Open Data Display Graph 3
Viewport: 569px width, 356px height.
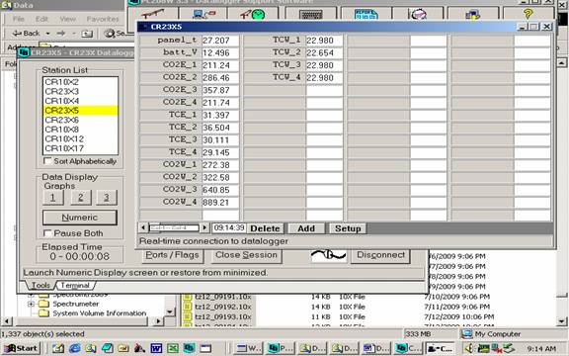pyautogui.click(x=107, y=197)
